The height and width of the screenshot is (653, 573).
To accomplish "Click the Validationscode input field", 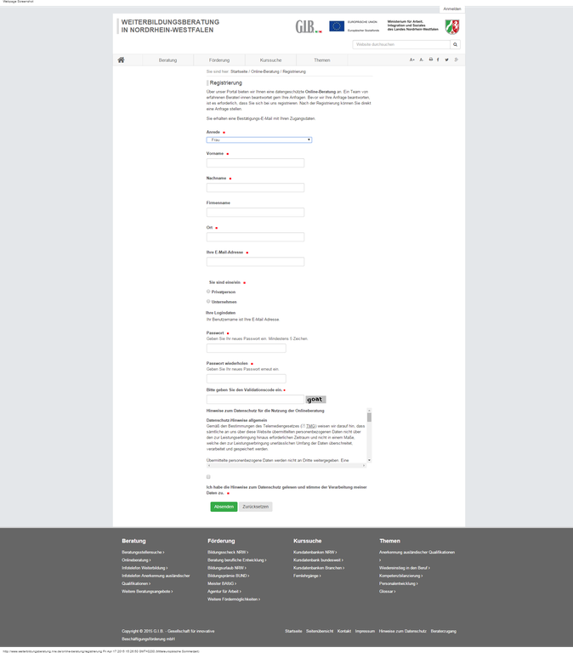I will coord(255,400).
